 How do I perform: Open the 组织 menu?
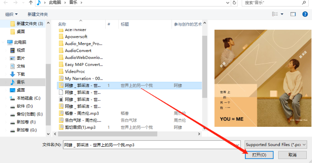tap(11, 14)
